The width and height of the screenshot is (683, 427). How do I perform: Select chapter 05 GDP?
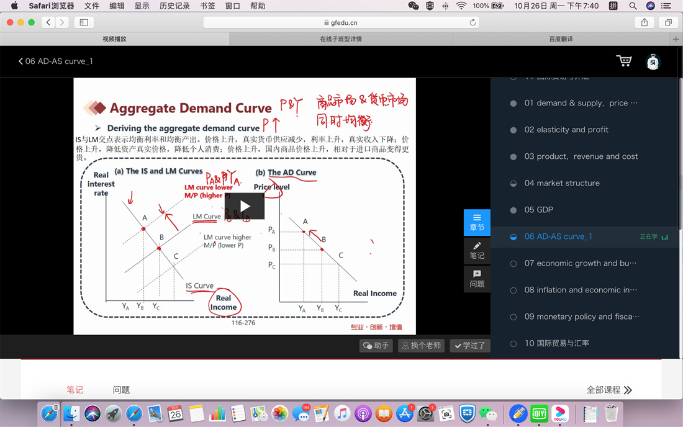(538, 210)
